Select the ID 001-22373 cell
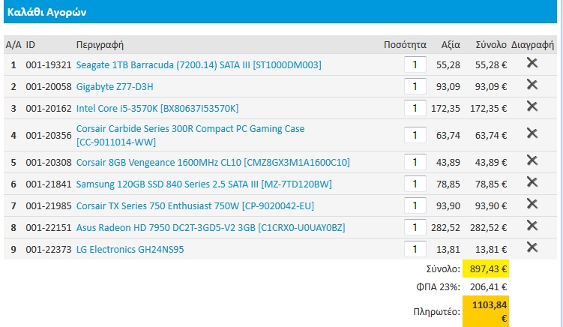Image resolution: width=563 pixels, height=327 pixels. pos(49,250)
